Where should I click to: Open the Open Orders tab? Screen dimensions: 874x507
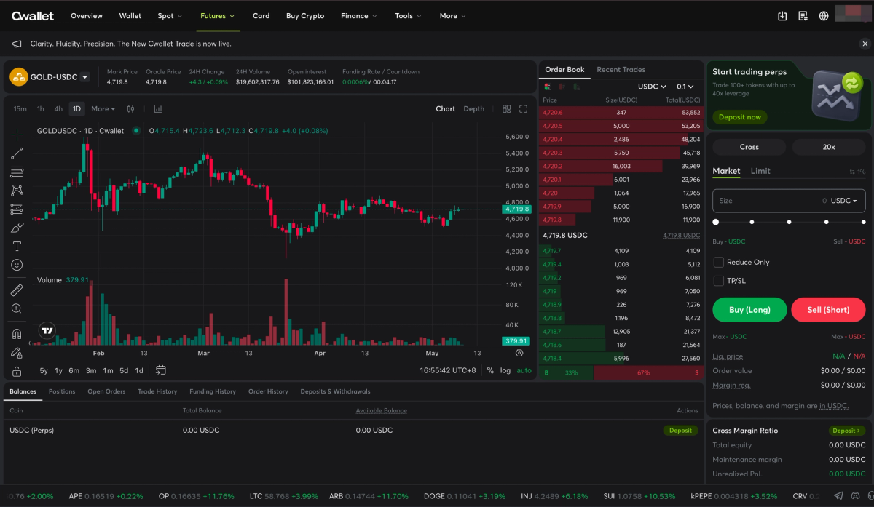click(x=106, y=391)
